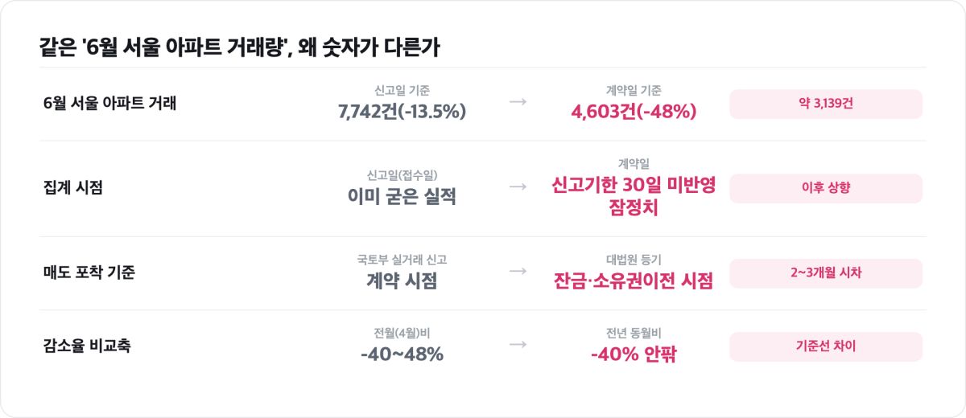Click the -40~48% gray value

[402, 354]
